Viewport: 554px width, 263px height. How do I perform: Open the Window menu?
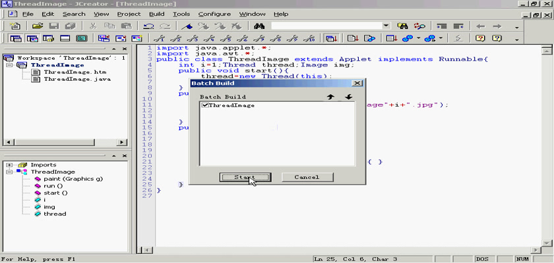pyautogui.click(x=252, y=14)
